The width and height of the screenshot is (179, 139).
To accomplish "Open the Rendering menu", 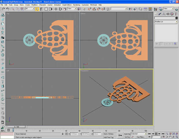I will point(77,5).
